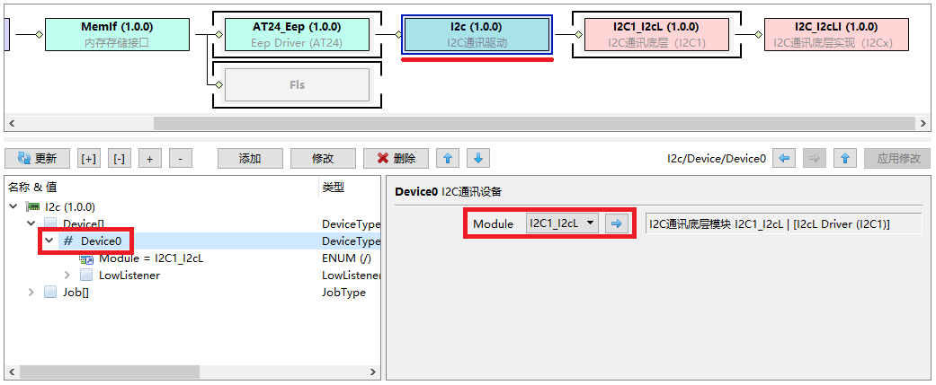
Task: Navigate back with left arrow near path
Action: click(785, 159)
